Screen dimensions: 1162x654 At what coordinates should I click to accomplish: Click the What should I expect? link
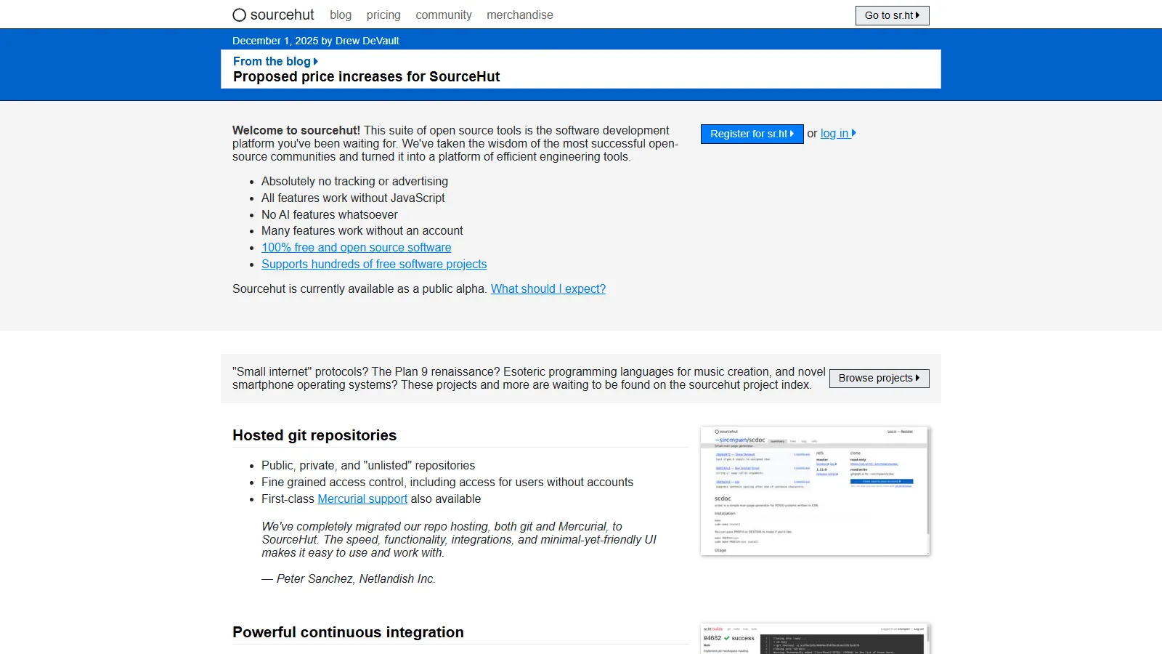(548, 288)
